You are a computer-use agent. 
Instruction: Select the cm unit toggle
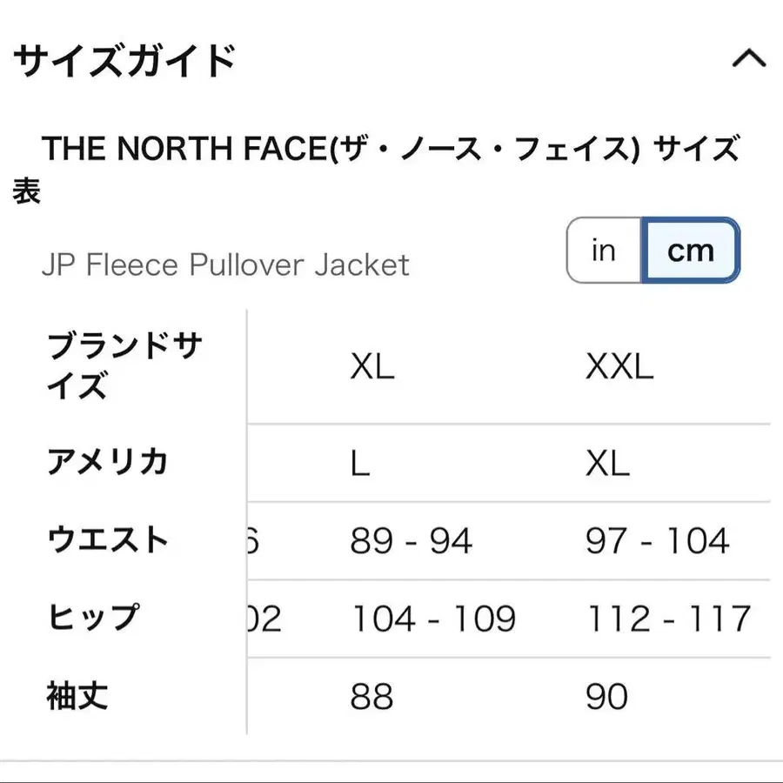(x=691, y=251)
